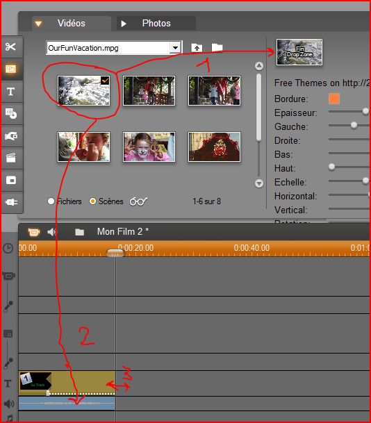Expand the Photos section triangle

point(124,24)
